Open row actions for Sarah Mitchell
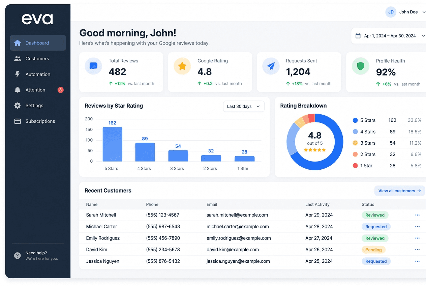Image resolution: width=426 pixels, height=286 pixels. pyautogui.click(x=417, y=215)
